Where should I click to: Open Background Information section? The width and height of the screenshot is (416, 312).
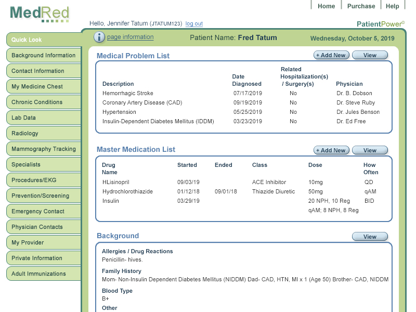44,55
